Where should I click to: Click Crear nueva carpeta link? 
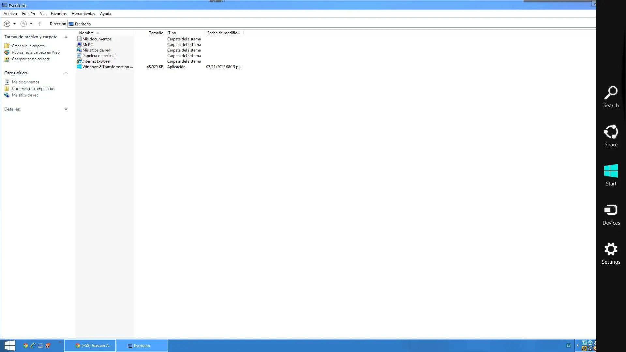28,46
